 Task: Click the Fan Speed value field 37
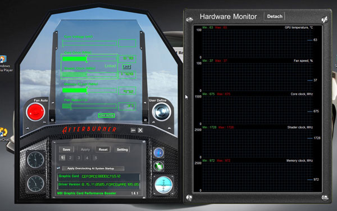pyautogui.click(x=127, y=106)
